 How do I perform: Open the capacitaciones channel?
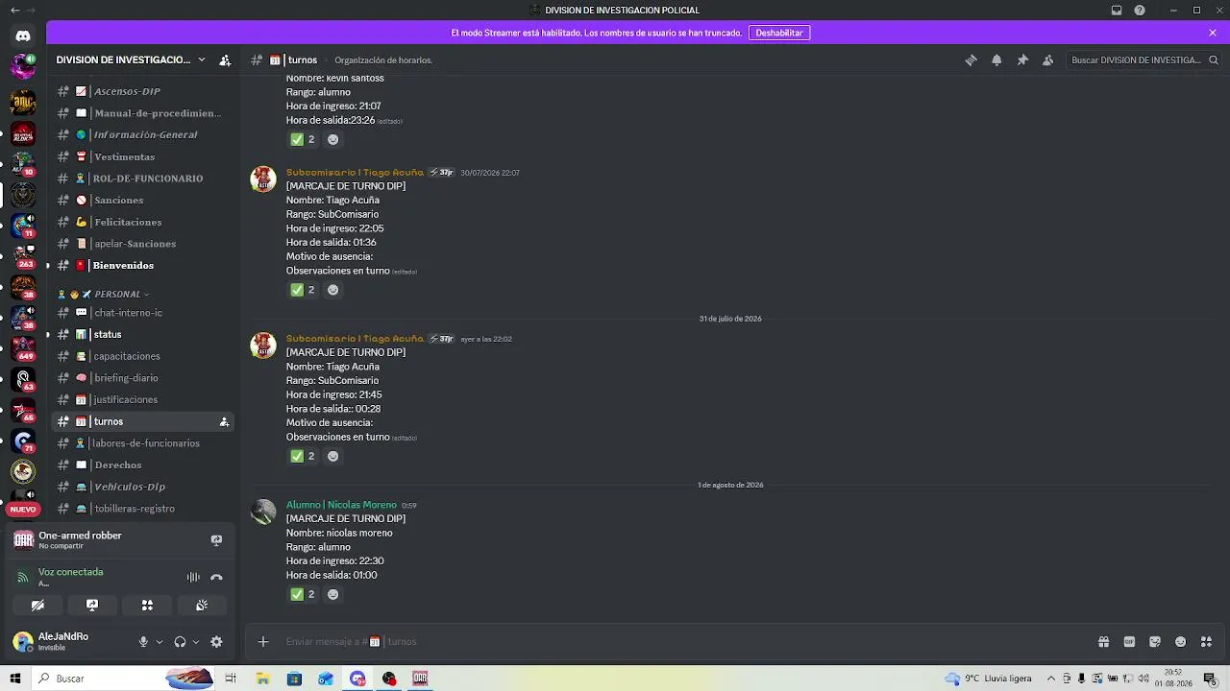coord(142,356)
